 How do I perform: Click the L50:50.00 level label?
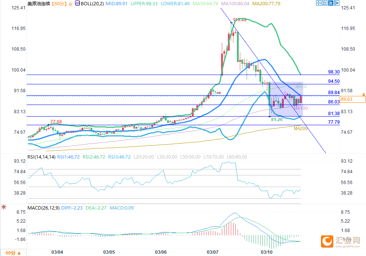click(190, 157)
